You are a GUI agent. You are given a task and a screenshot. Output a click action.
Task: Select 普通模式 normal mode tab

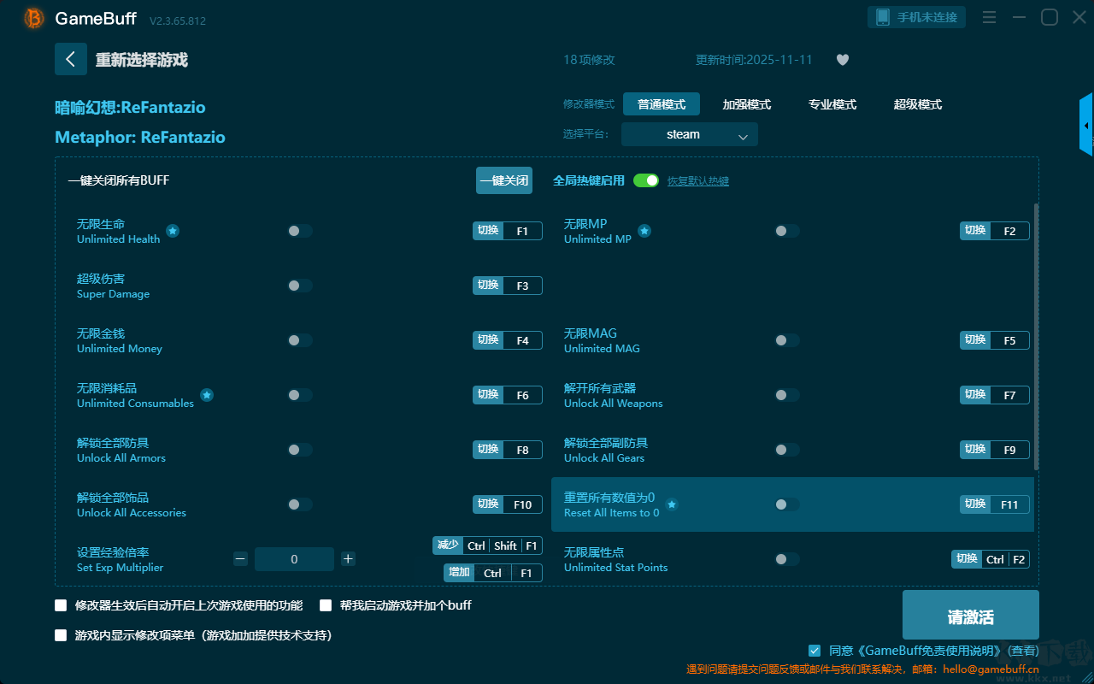[x=662, y=104]
